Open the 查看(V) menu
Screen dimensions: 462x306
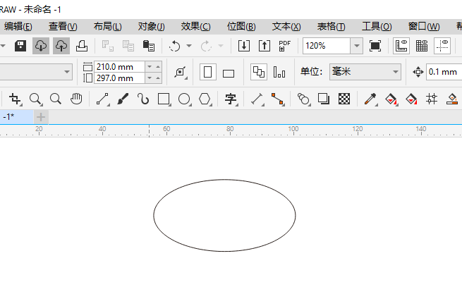pos(63,27)
